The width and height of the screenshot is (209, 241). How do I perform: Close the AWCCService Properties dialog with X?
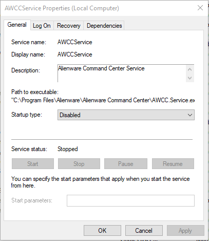200,8
